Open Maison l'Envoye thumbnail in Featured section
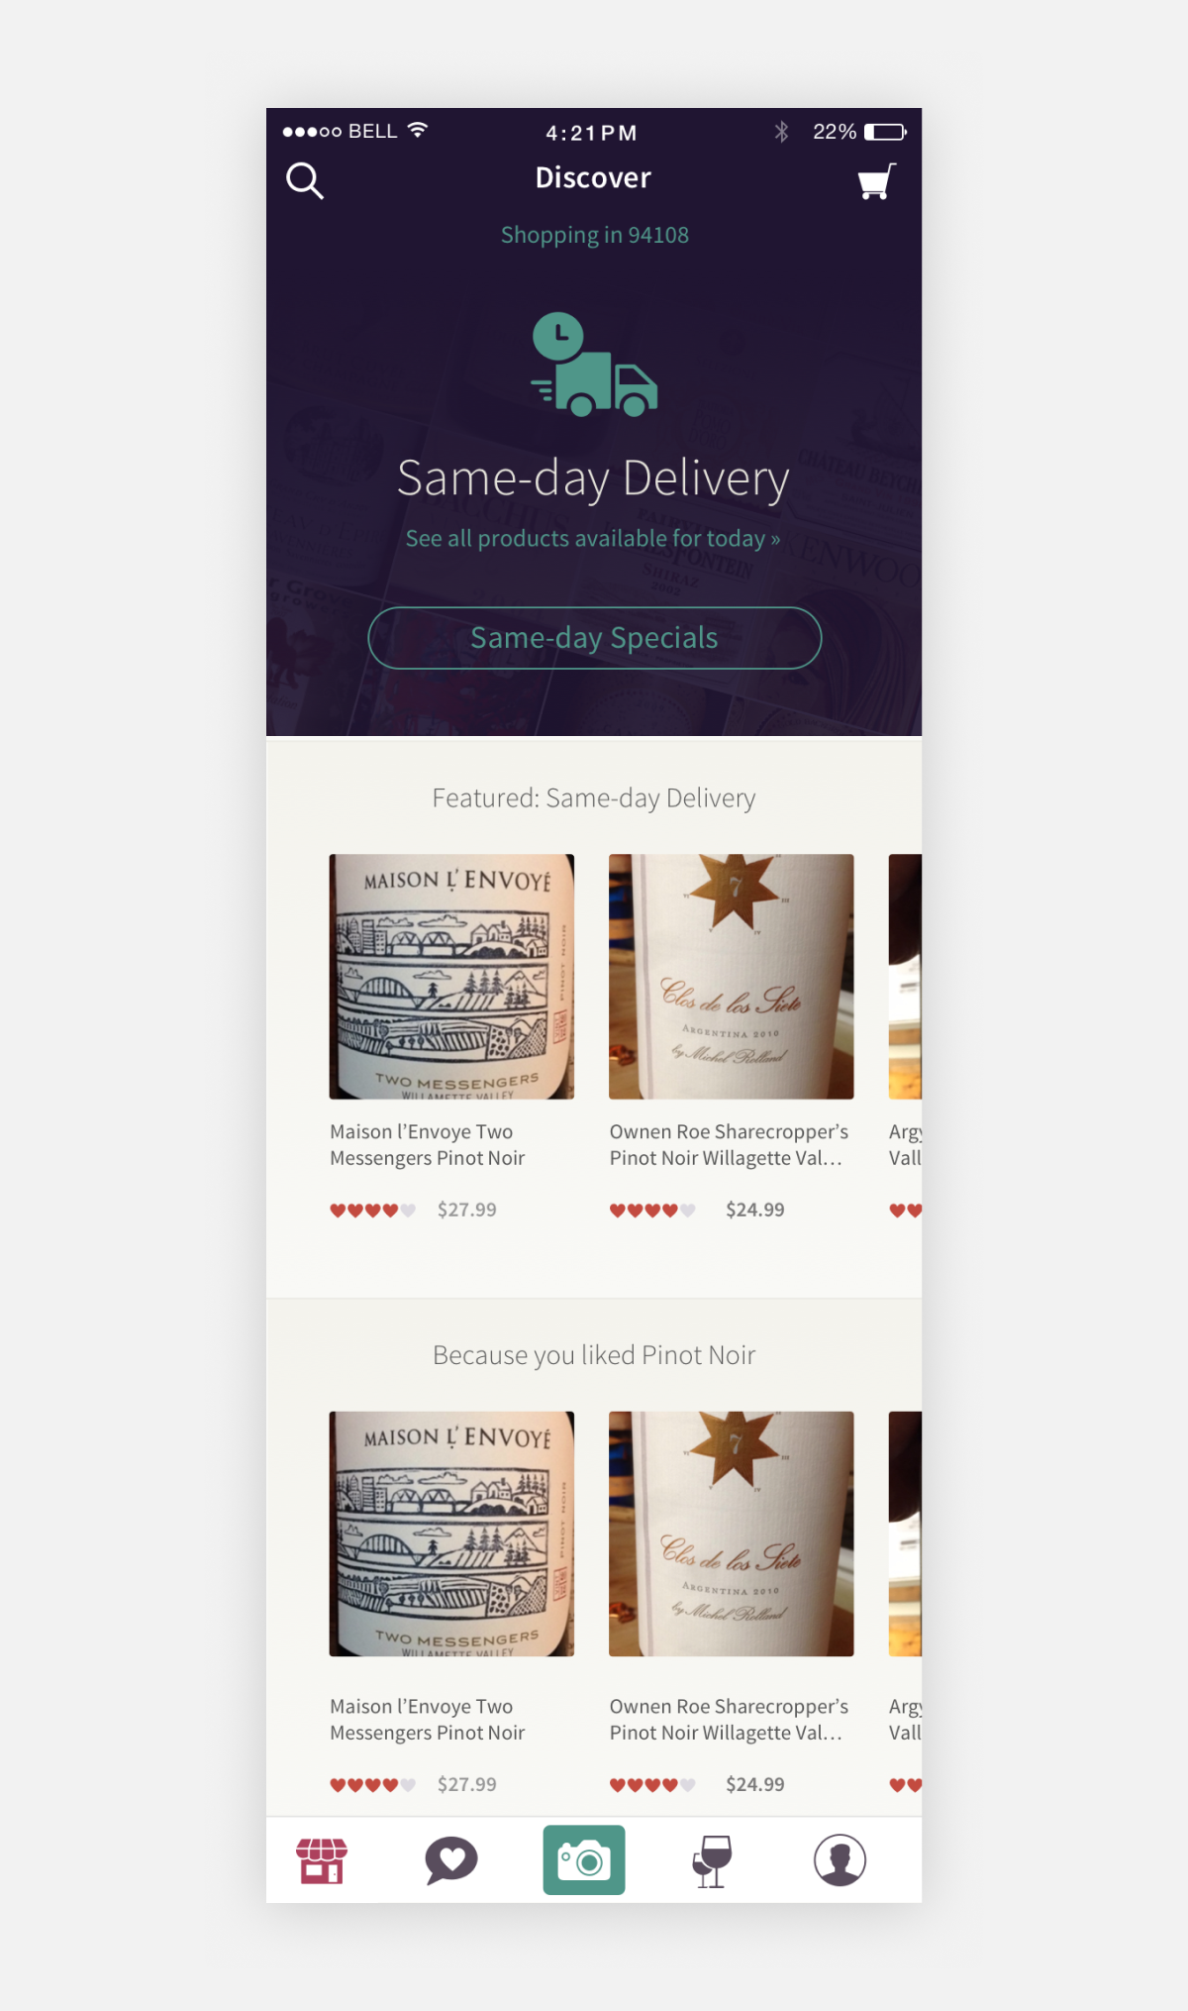1188x2011 pixels. tap(451, 976)
